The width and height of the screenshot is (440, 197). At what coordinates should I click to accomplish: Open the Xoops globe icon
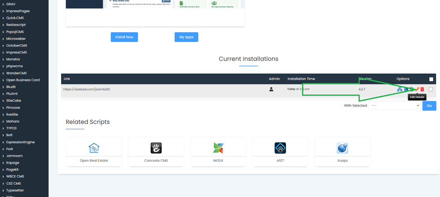(x=342, y=148)
